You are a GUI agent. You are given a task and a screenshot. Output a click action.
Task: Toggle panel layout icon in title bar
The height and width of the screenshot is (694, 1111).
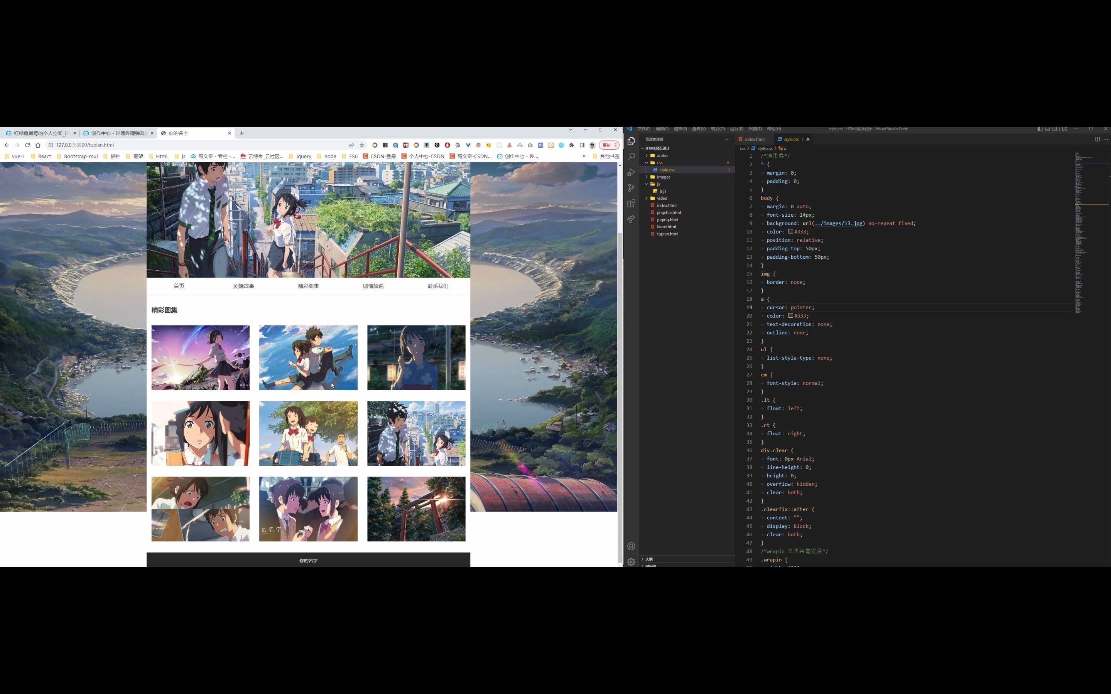(x=1047, y=129)
